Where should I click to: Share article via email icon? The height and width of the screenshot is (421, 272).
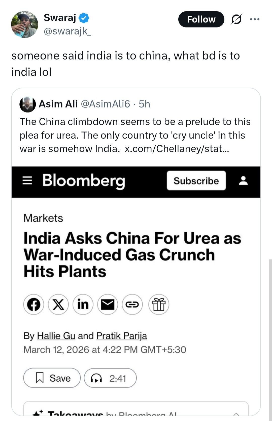(108, 304)
